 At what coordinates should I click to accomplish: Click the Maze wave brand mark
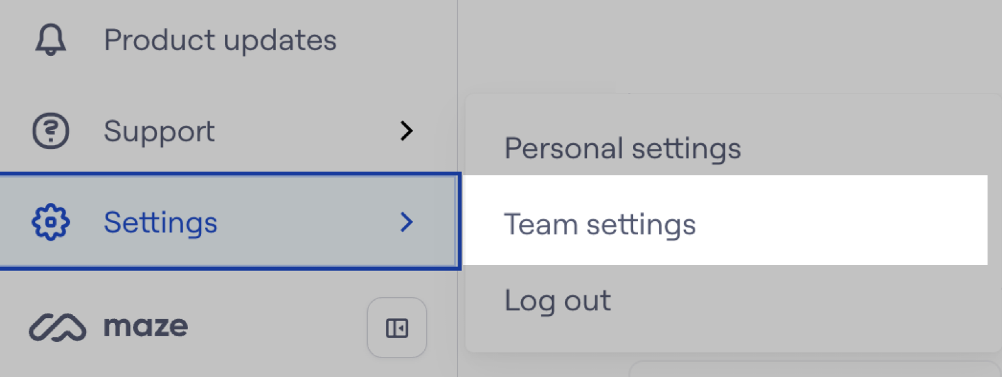tap(58, 326)
